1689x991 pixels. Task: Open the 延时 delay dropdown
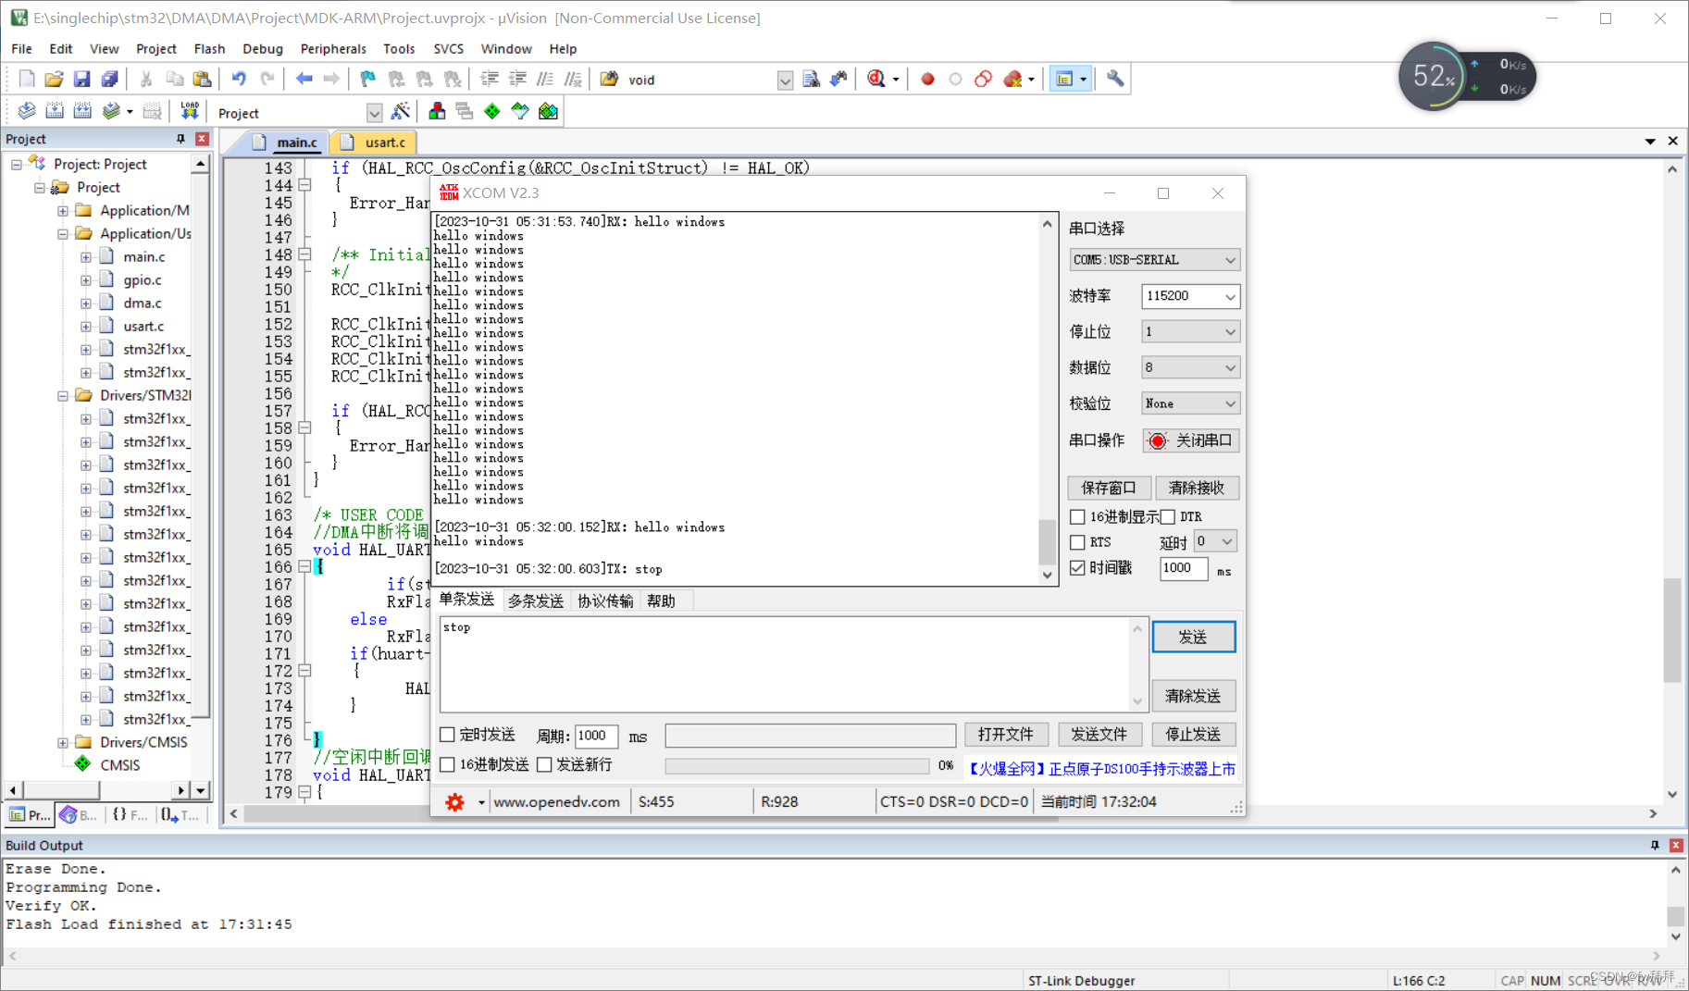point(1215,541)
